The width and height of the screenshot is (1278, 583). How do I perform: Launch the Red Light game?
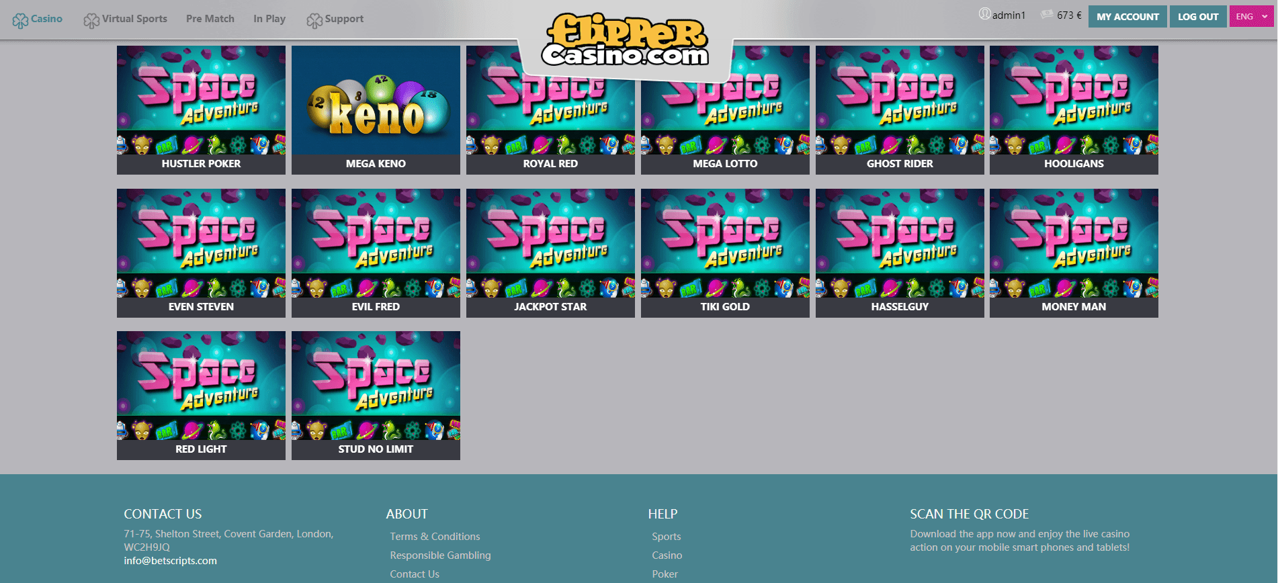tap(201, 396)
